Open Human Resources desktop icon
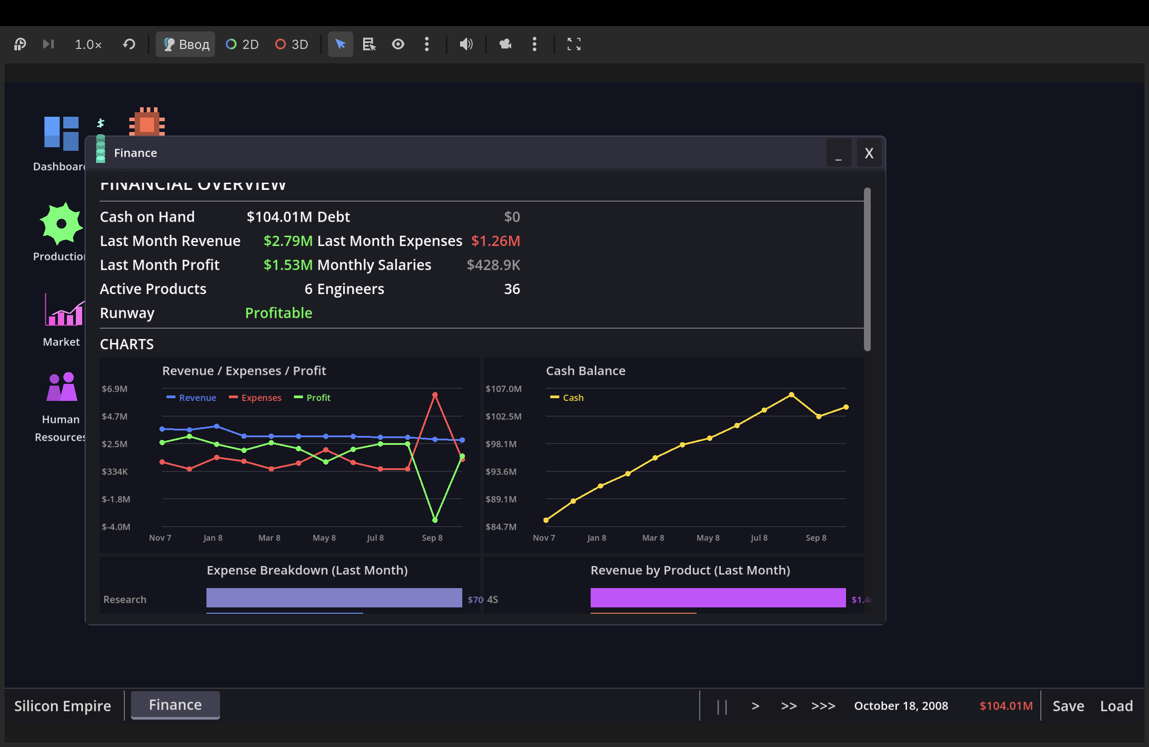This screenshot has height=747, width=1149. [x=62, y=387]
